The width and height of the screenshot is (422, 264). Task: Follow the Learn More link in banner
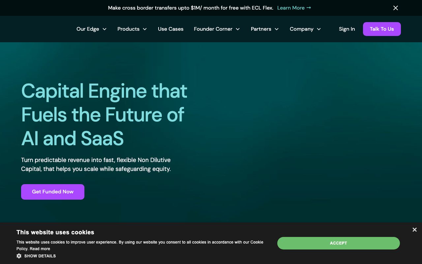294,8
